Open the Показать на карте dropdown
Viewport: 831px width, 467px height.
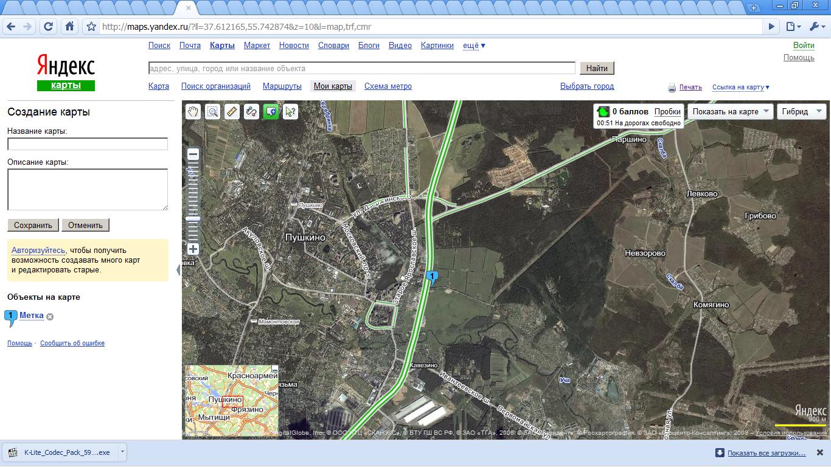pyautogui.click(x=730, y=112)
